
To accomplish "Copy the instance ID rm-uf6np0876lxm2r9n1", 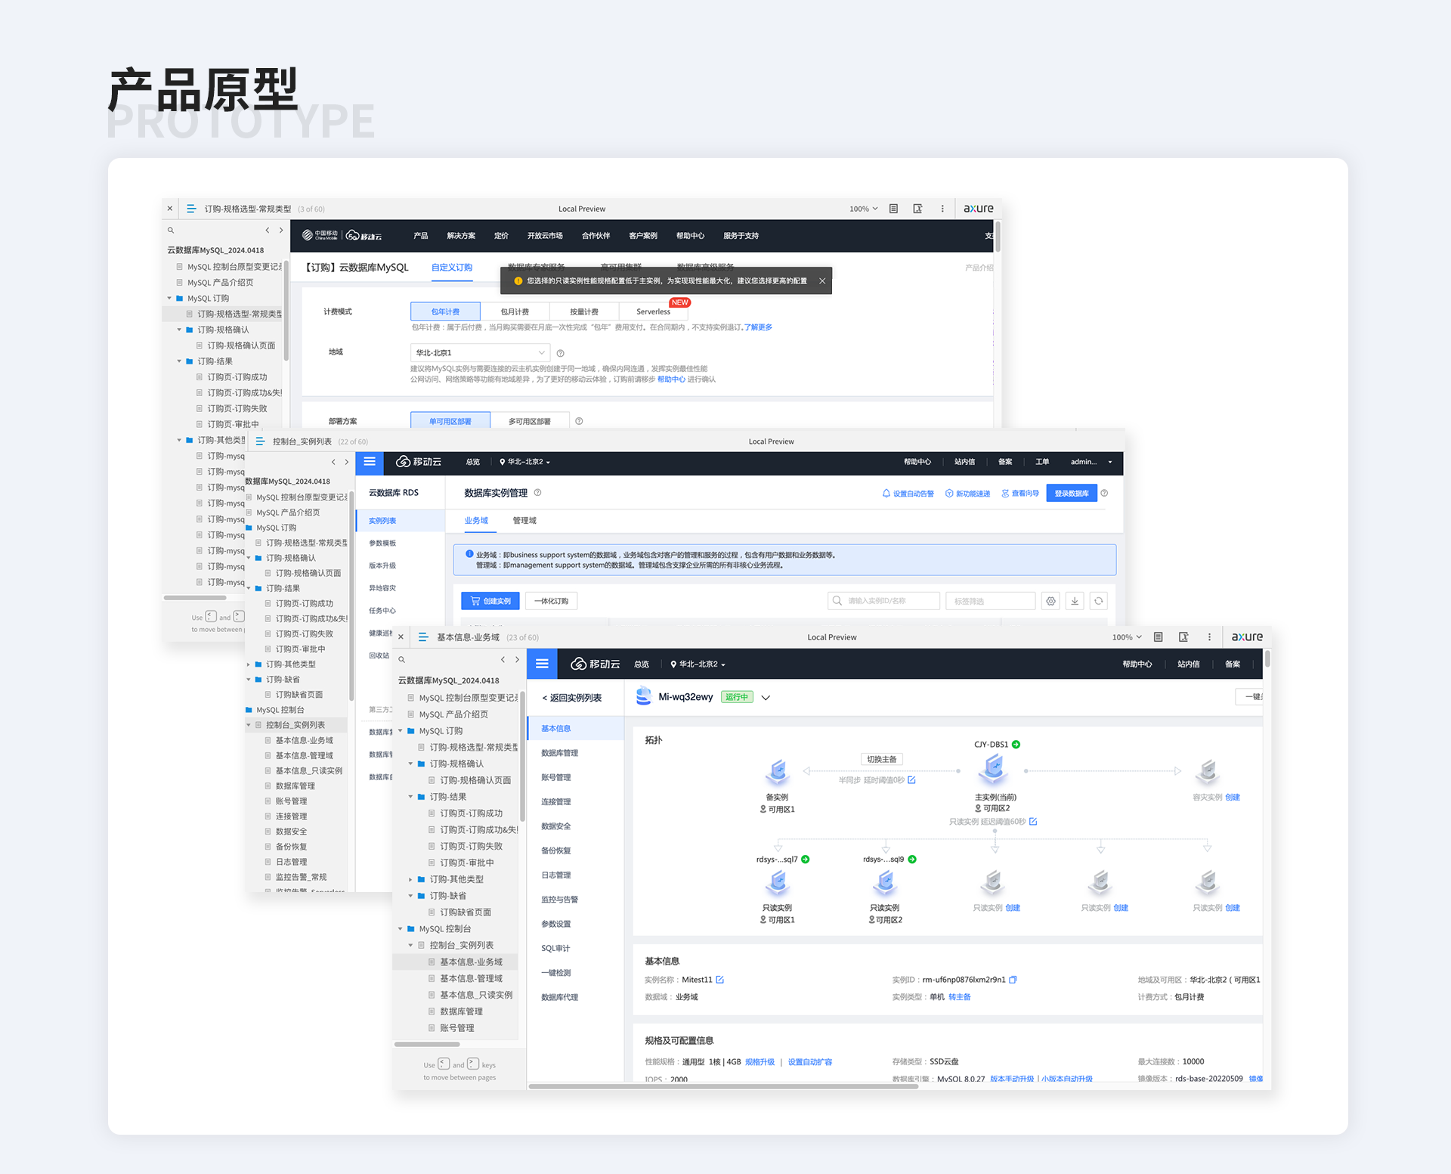I will (1013, 980).
